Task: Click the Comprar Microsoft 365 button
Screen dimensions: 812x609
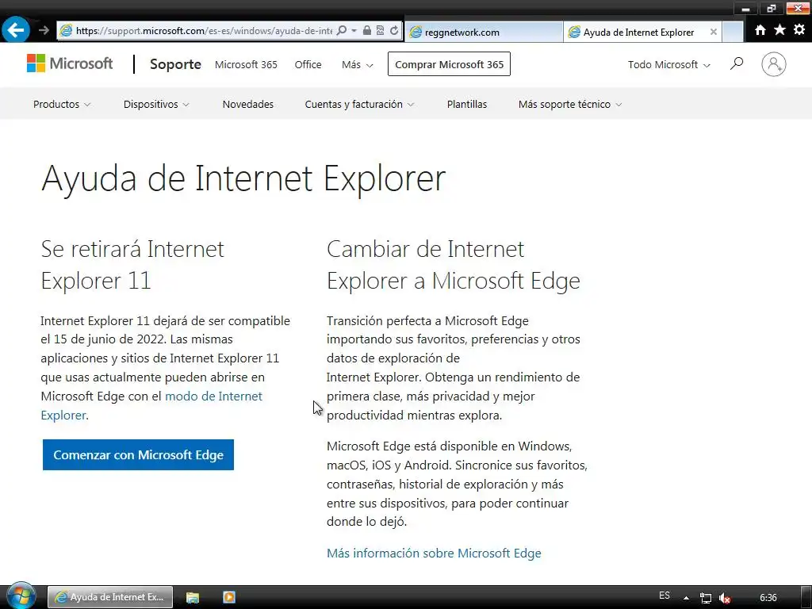Action: [x=449, y=64]
